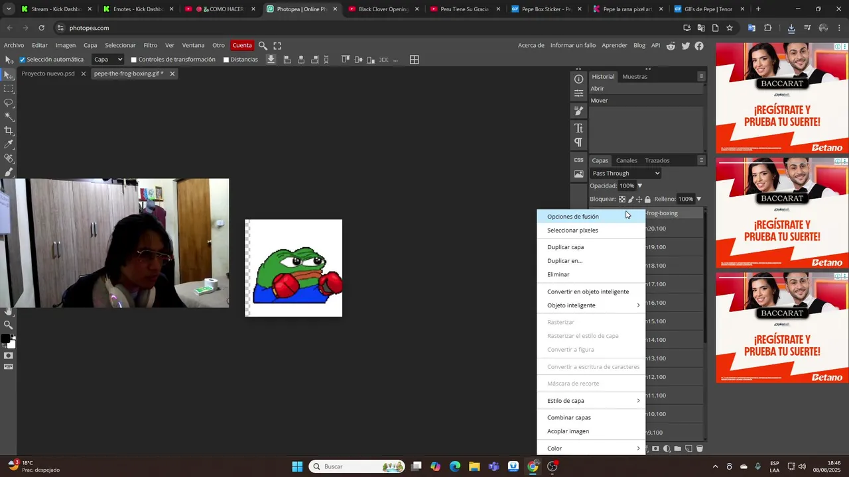Open the Info panel icon
The height and width of the screenshot is (477, 849).
[578, 79]
